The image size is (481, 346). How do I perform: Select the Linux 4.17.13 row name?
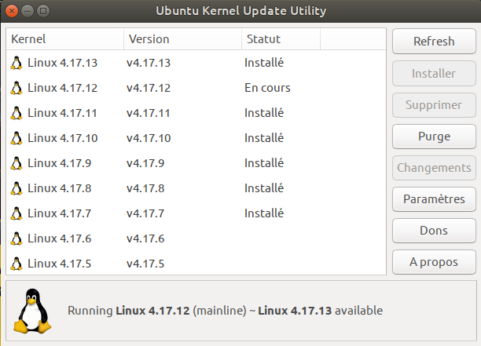click(63, 63)
